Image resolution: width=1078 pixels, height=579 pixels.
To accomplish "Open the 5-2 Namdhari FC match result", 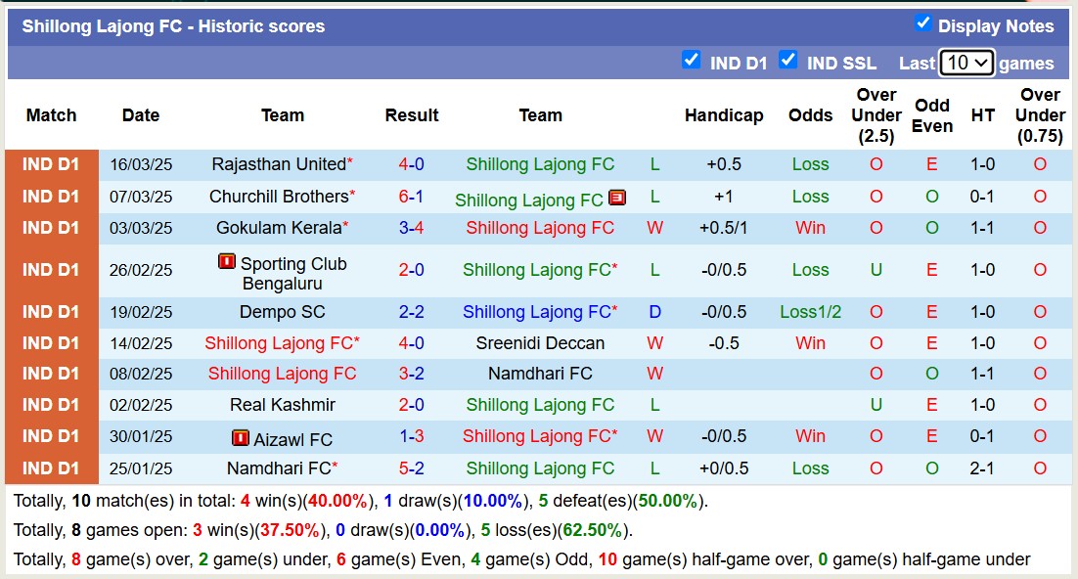I will point(411,468).
